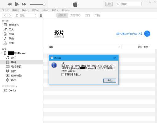
Task: Open the 编辑(E) menu
Action: [15, 10]
